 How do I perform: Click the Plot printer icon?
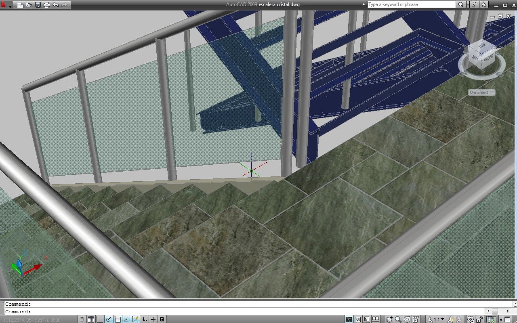tap(46, 5)
